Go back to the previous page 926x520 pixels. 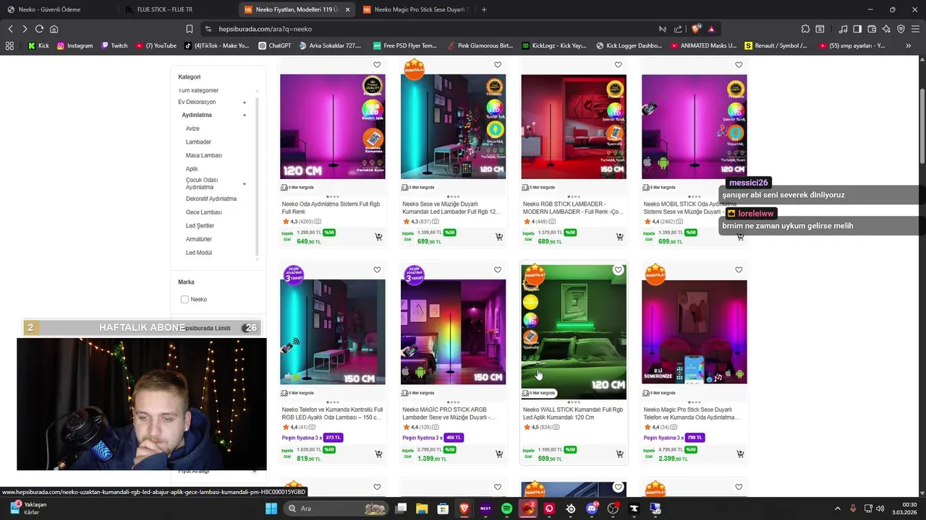tap(10, 29)
